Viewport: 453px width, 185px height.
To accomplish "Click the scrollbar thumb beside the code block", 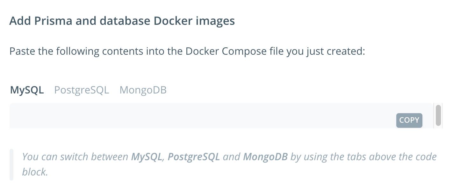I will tap(437, 115).
